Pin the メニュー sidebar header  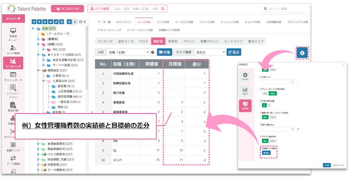pyautogui.click(x=19, y=18)
